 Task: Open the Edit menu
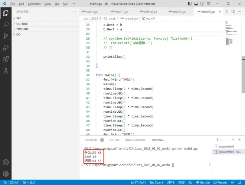[x=22, y=4]
